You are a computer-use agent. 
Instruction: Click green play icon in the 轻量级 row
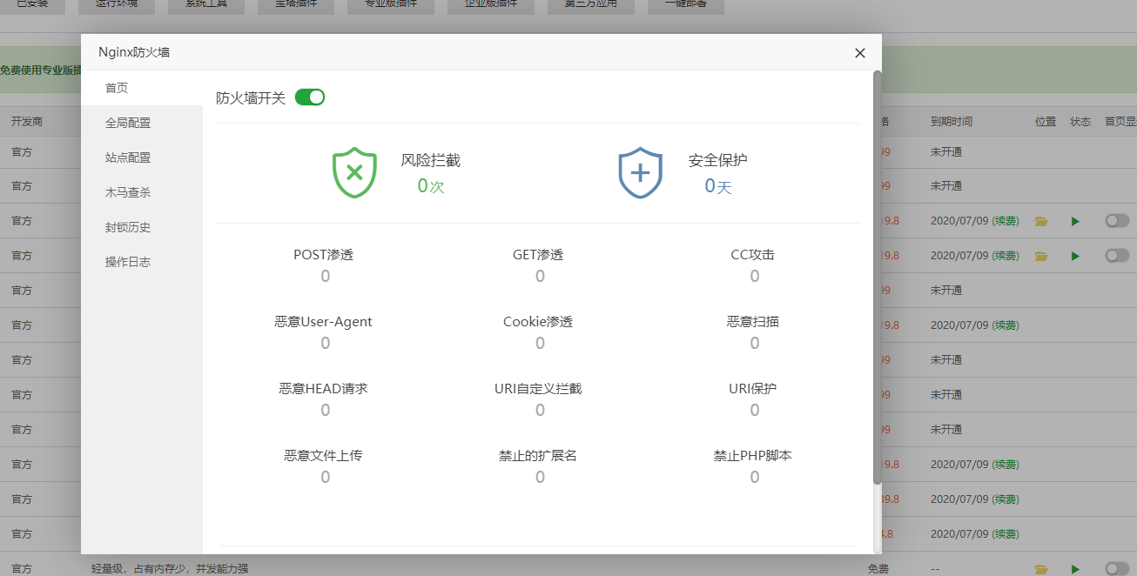(x=1076, y=569)
